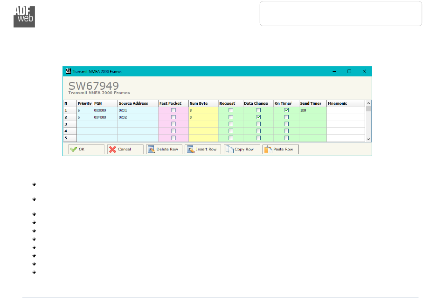Click the PGN column header
Image resolution: width=443 pixels, height=307 pixels.
coord(105,103)
